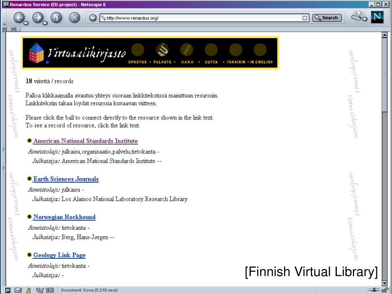Stop loading with the X button

coord(75,18)
